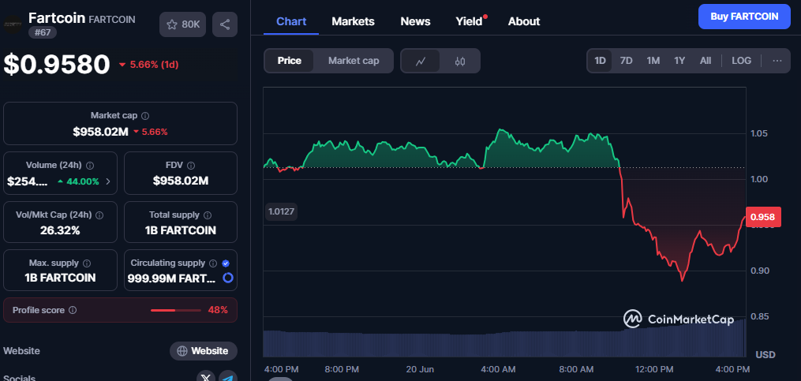Open the Website link button

coord(204,351)
